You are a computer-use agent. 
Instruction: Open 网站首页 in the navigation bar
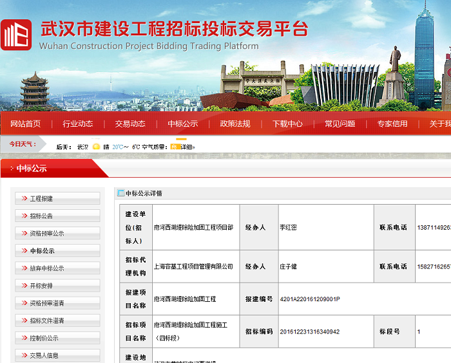pyautogui.click(x=26, y=124)
